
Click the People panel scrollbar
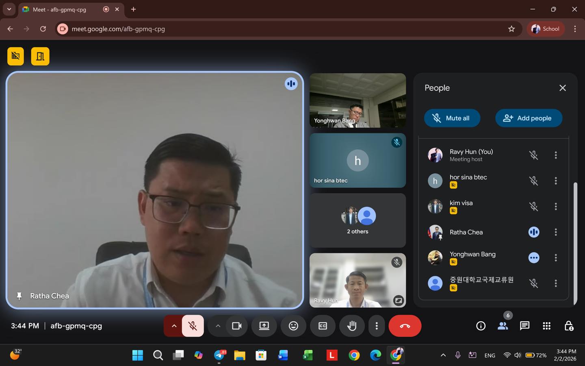coord(575,243)
